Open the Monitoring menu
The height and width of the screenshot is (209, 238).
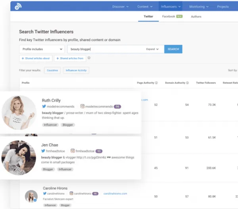pyautogui.click(x=199, y=7)
